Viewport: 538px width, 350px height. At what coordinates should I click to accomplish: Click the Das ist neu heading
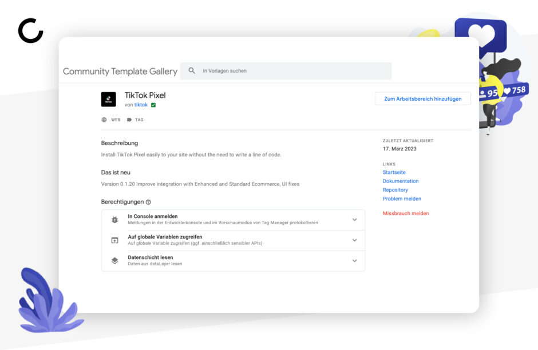tap(116, 173)
